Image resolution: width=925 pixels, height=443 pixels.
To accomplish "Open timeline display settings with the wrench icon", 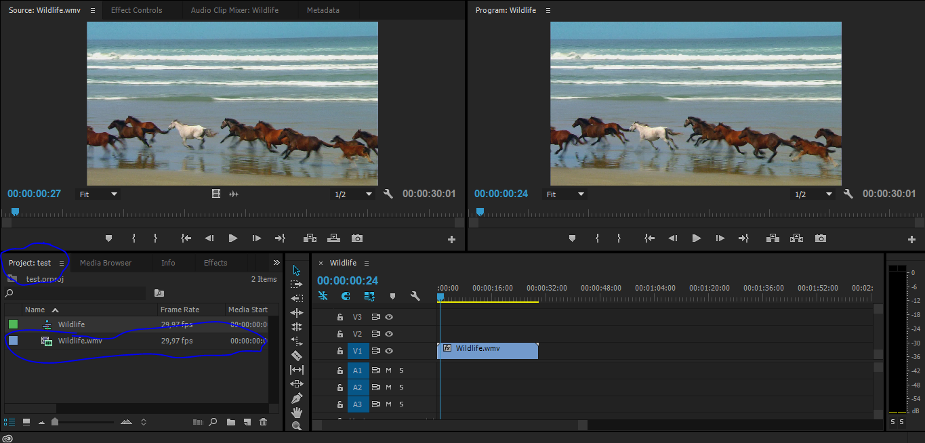I will point(414,296).
